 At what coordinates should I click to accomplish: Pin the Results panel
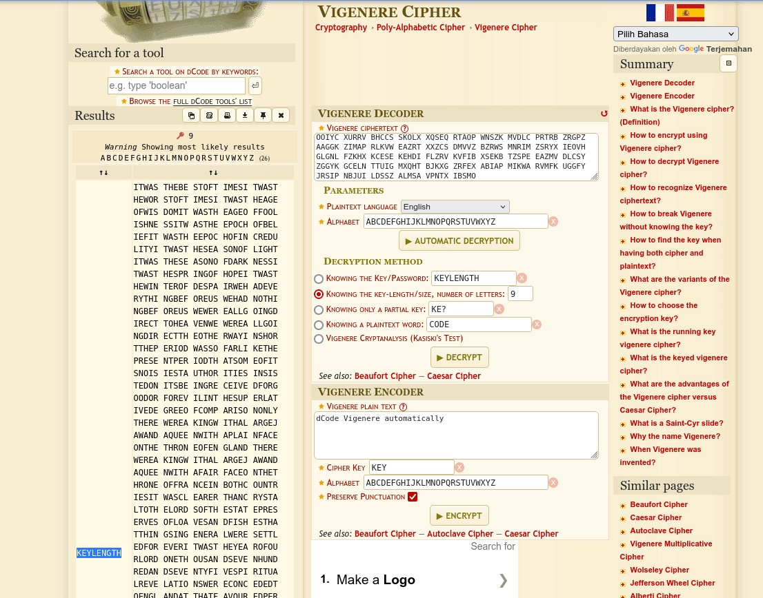point(263,115)
